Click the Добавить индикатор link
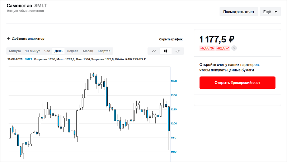 pos(28,39)
